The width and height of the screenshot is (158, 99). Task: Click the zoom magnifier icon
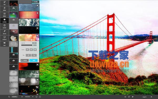[x=9, y=97]
